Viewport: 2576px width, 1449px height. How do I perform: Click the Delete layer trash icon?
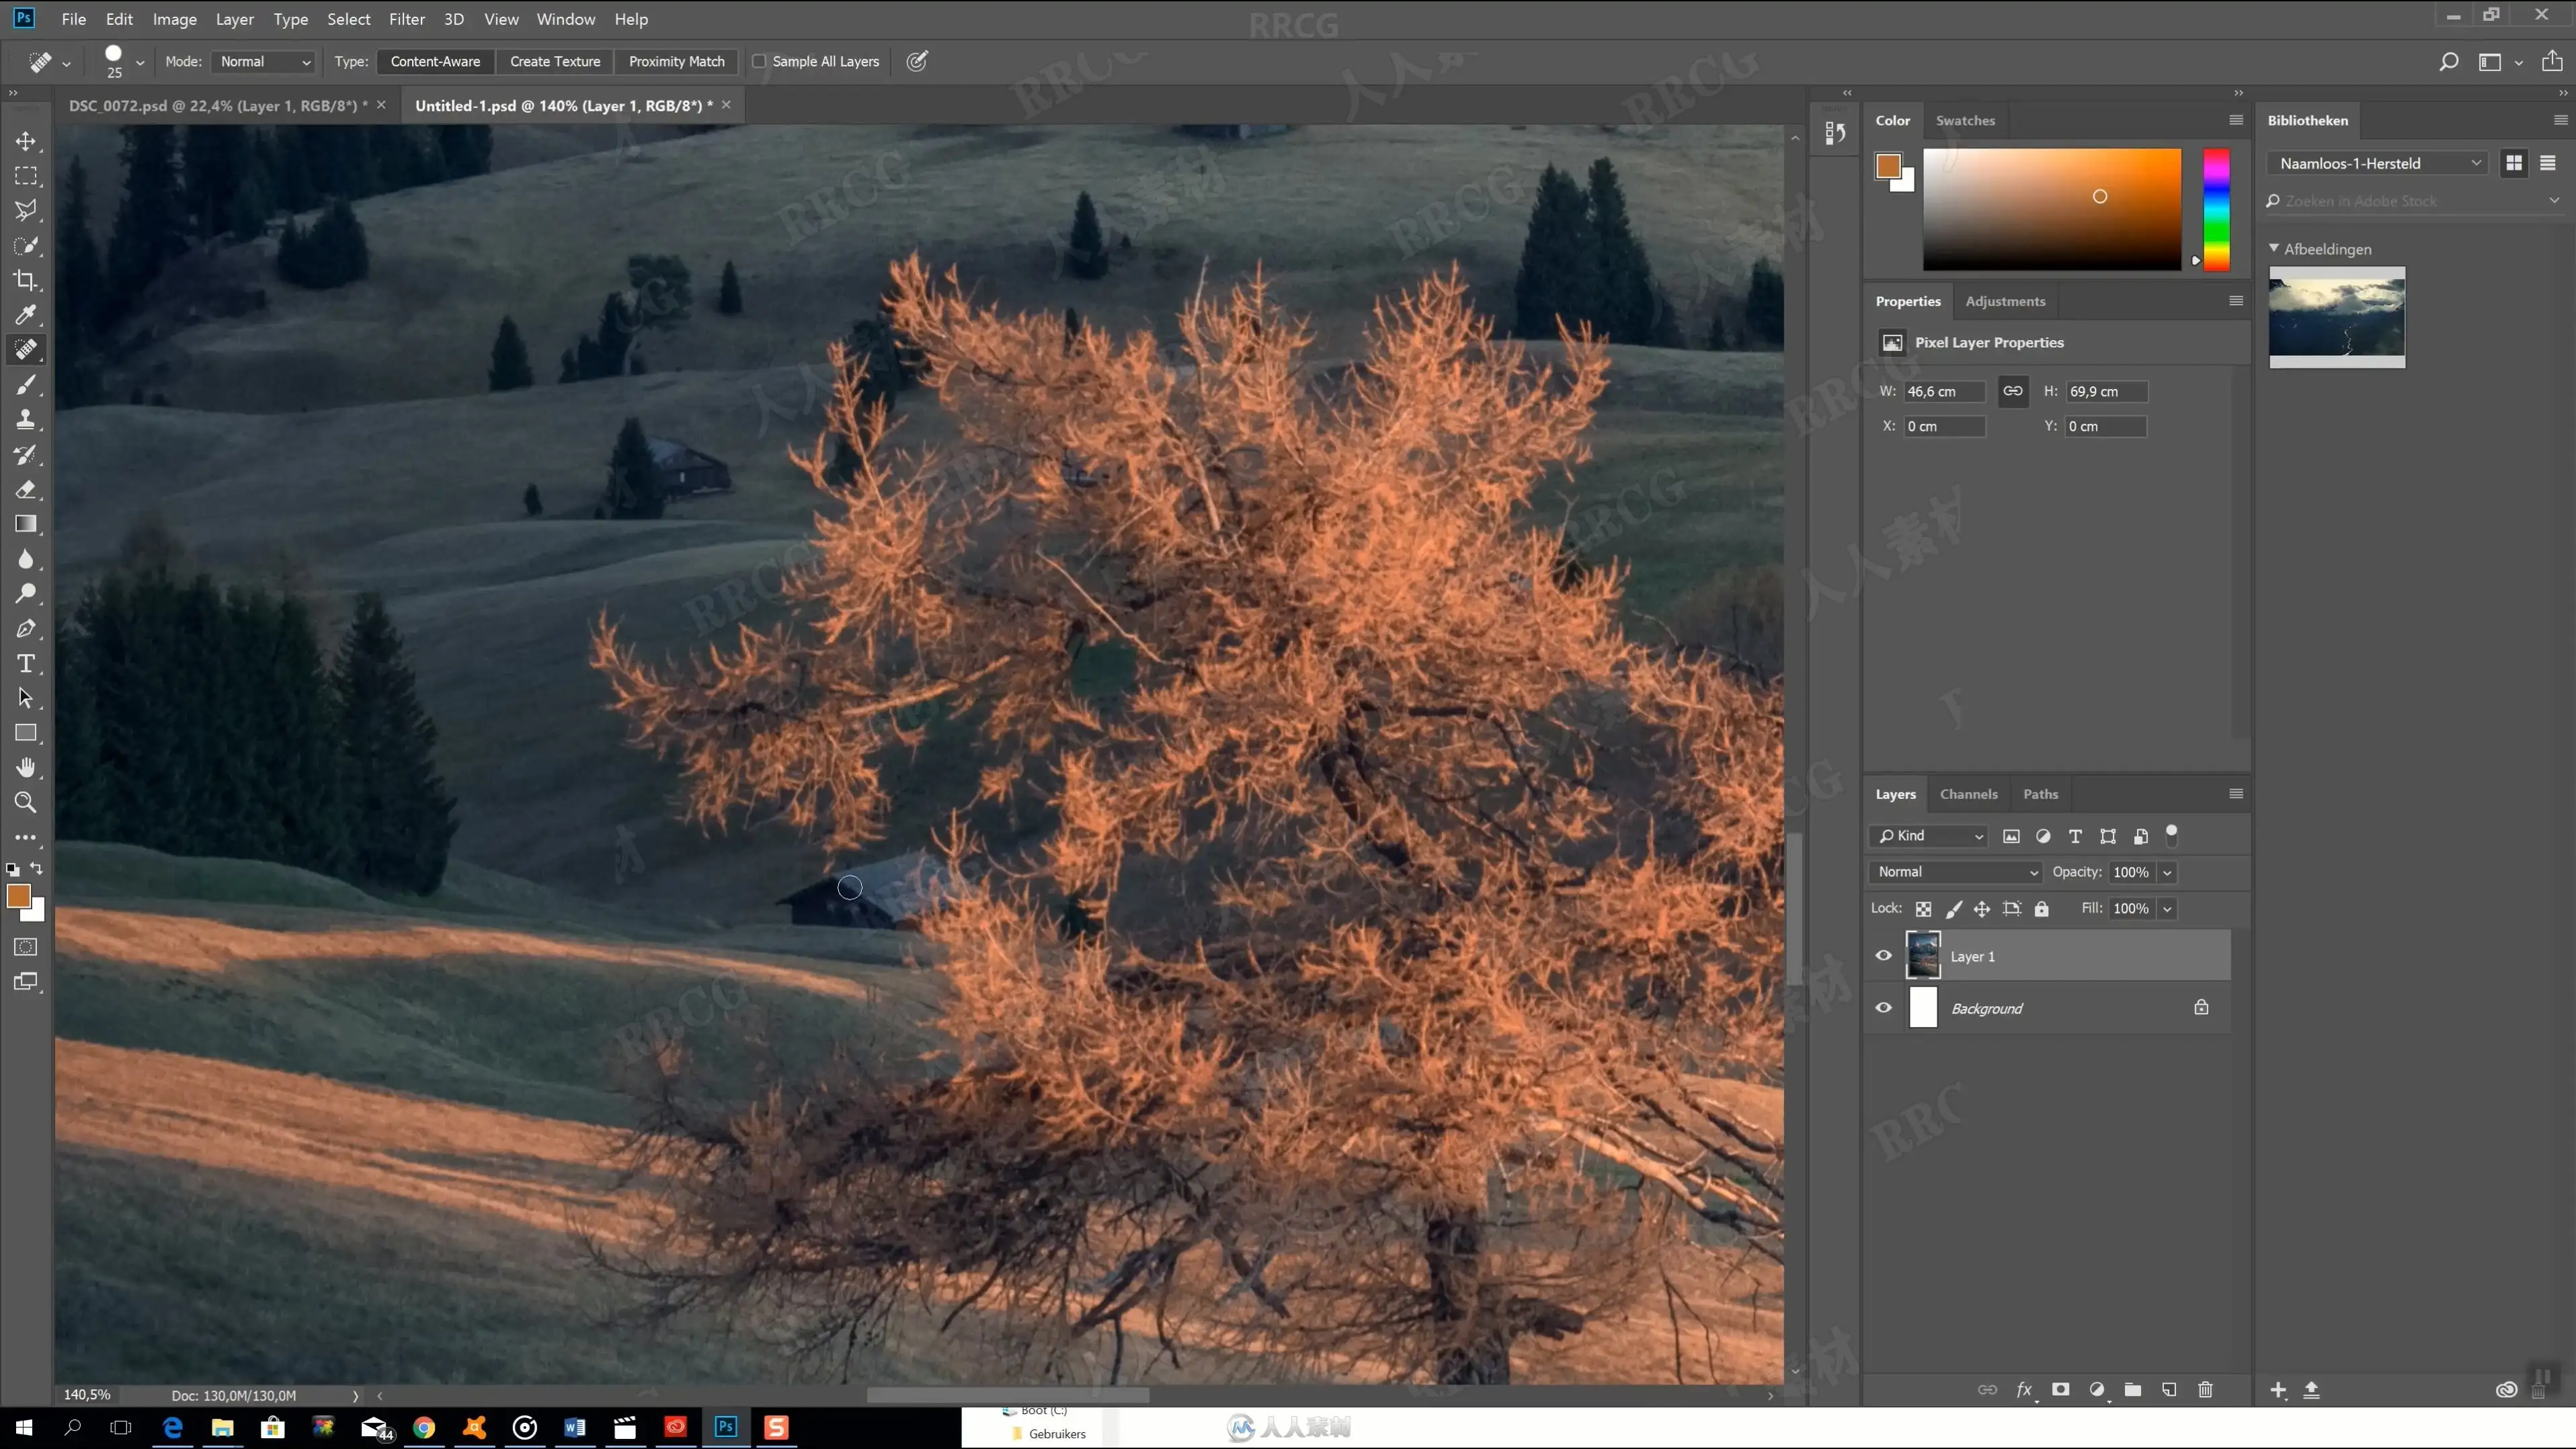(x=2205, y=1389)
